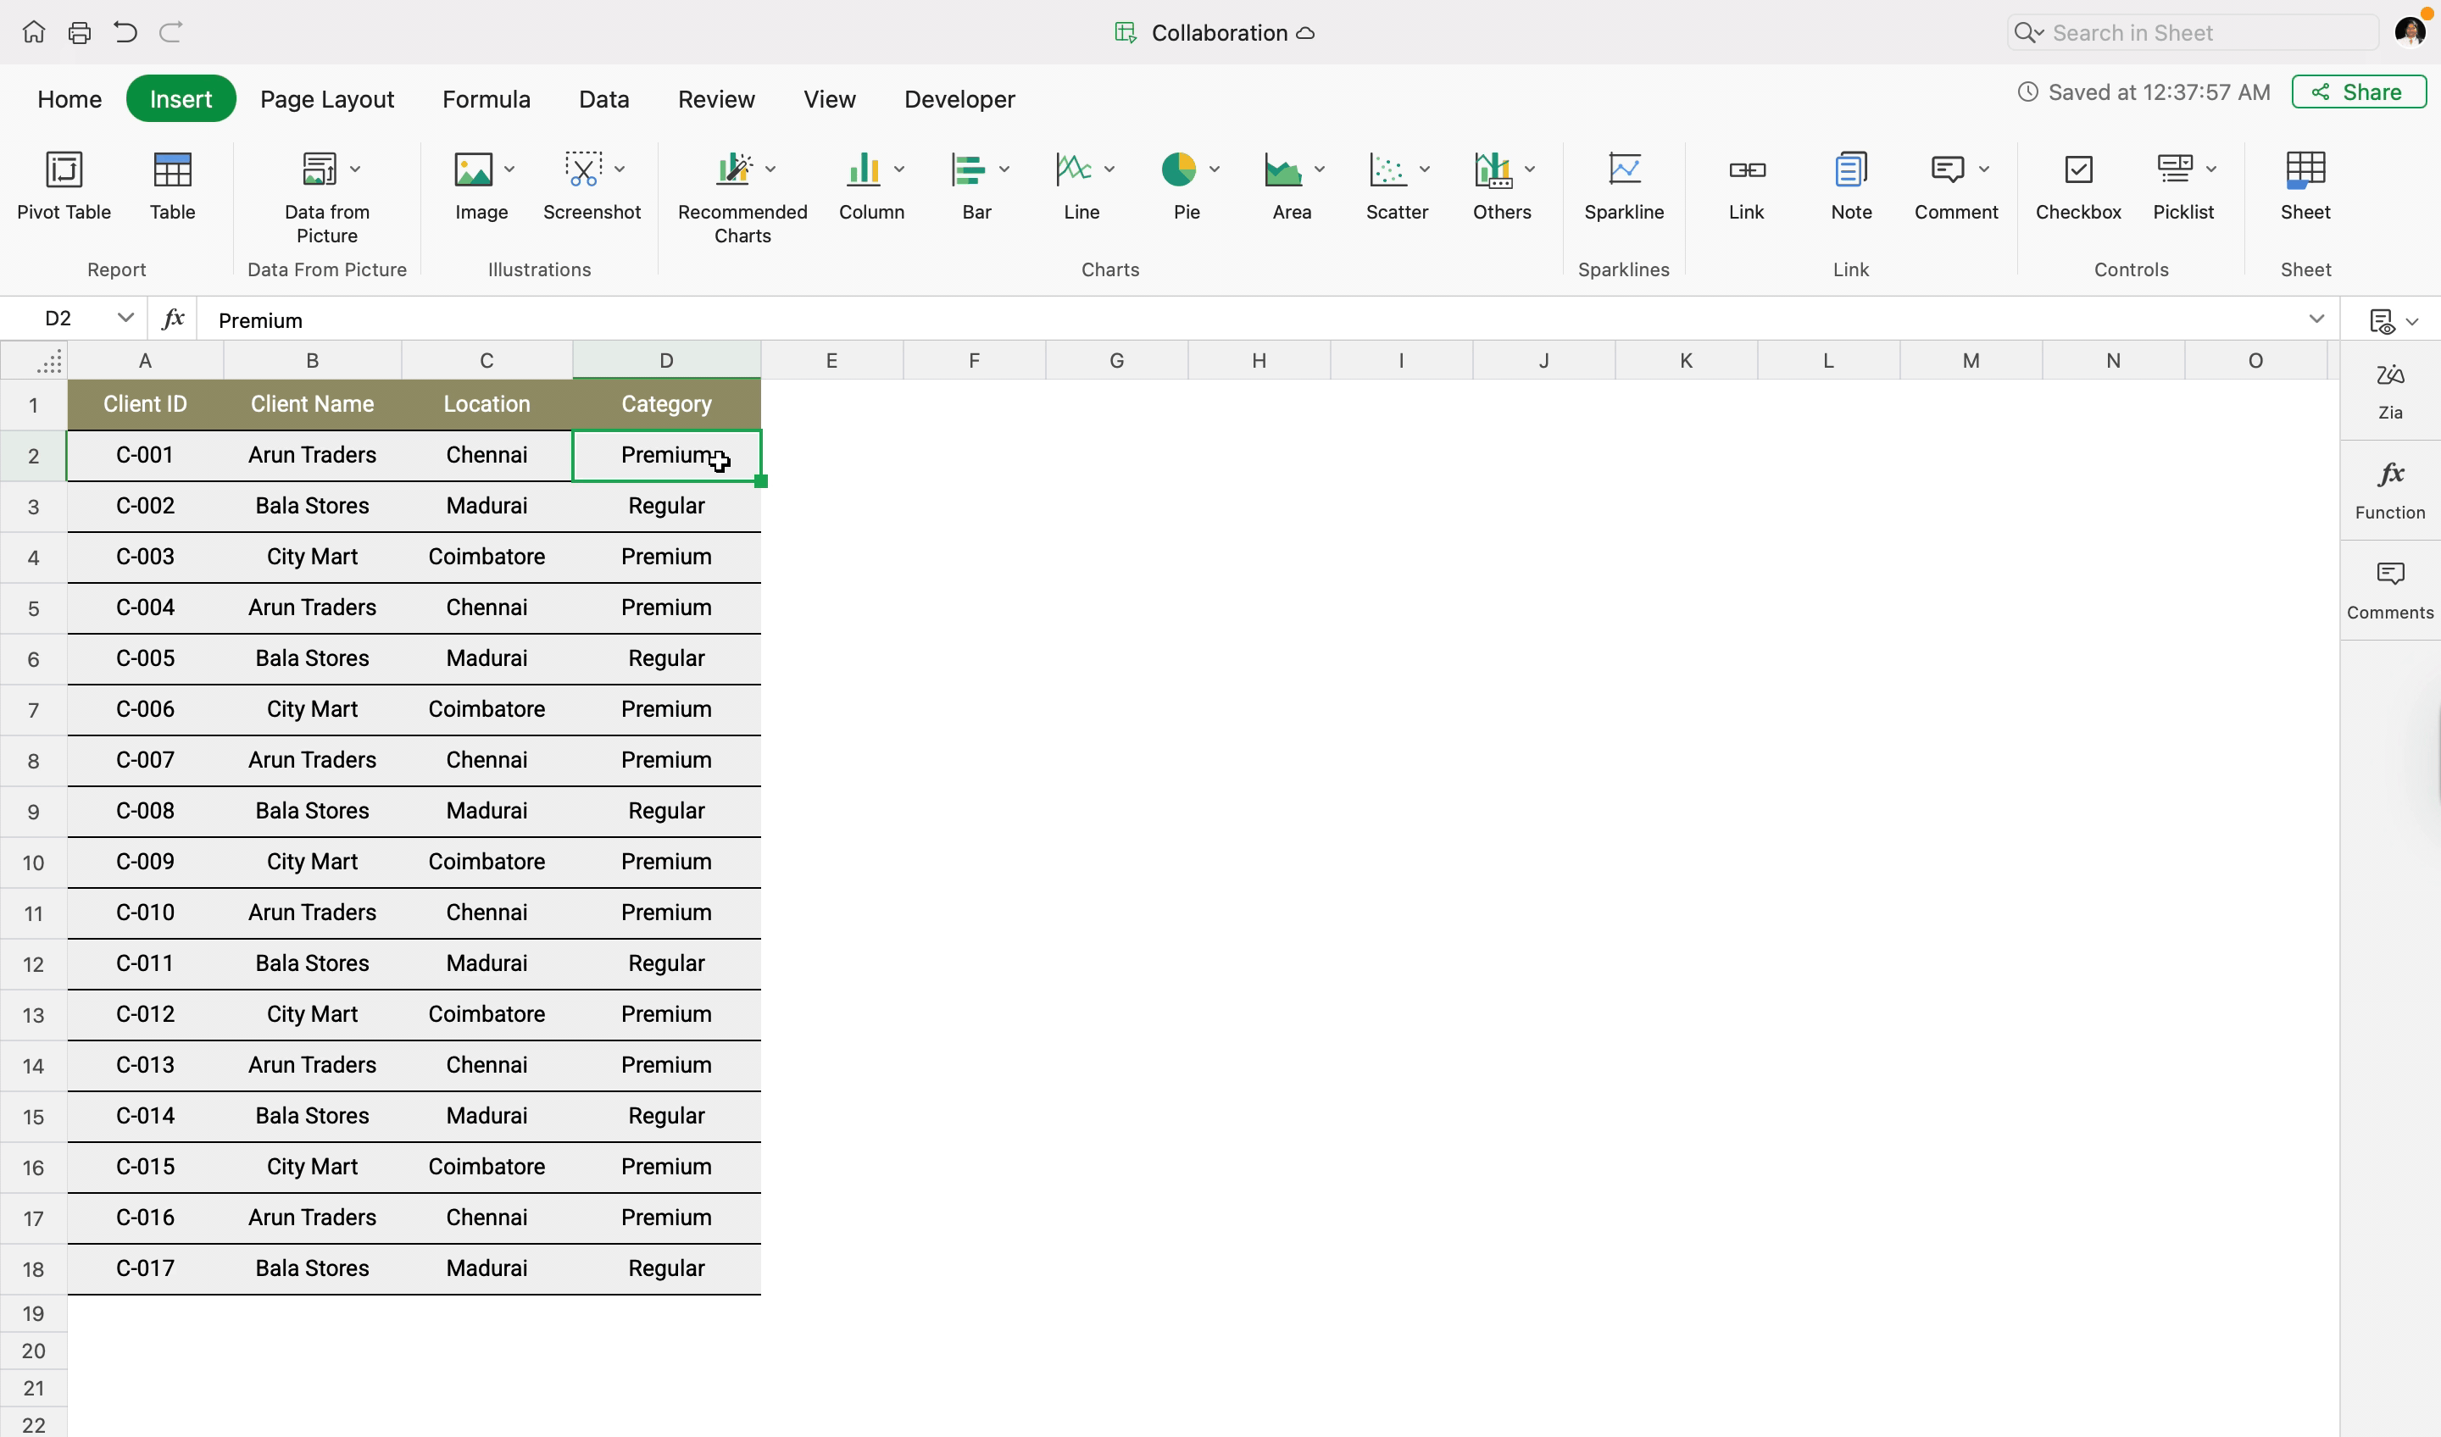Click the Share button
The width and height of the screenshot is (2441, 1437).
tap(2358, 92)
